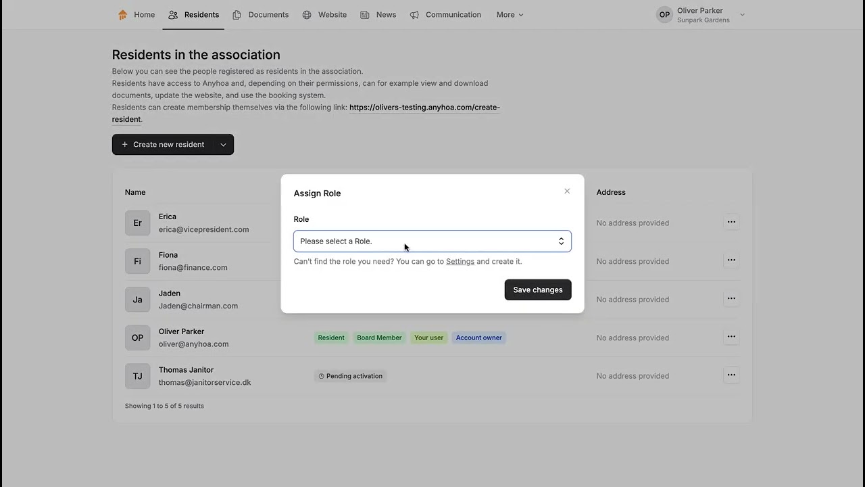Click the Documents file icon

(237, 15)
